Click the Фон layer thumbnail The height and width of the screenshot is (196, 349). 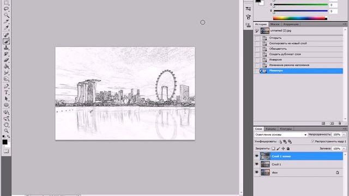(265, 172)
